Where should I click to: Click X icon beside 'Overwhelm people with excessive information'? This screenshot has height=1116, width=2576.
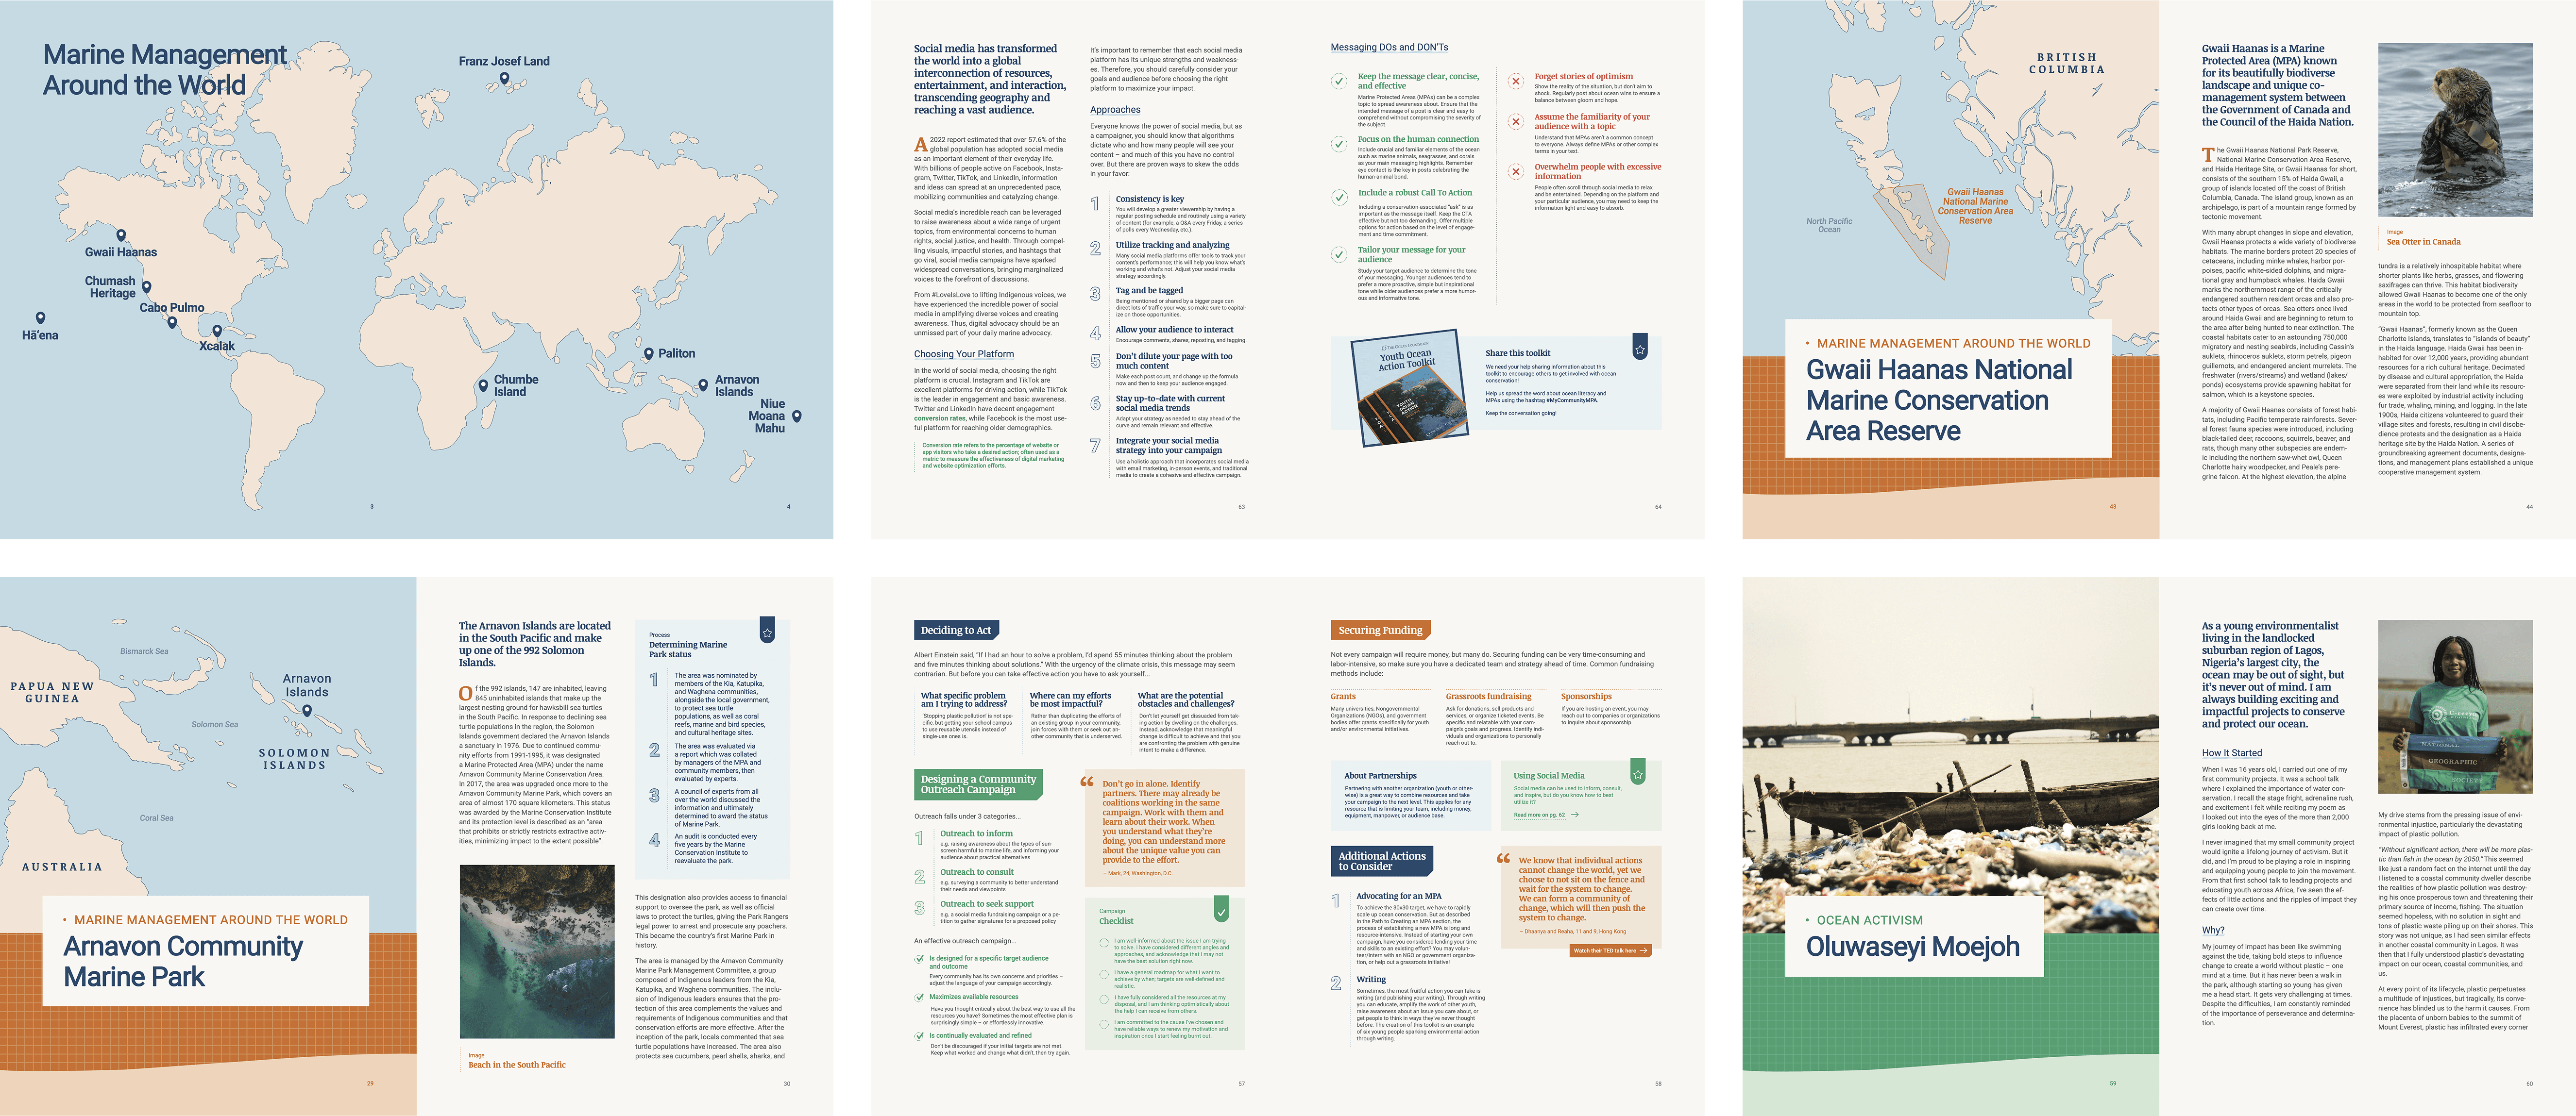click(x=1516, y=172)
